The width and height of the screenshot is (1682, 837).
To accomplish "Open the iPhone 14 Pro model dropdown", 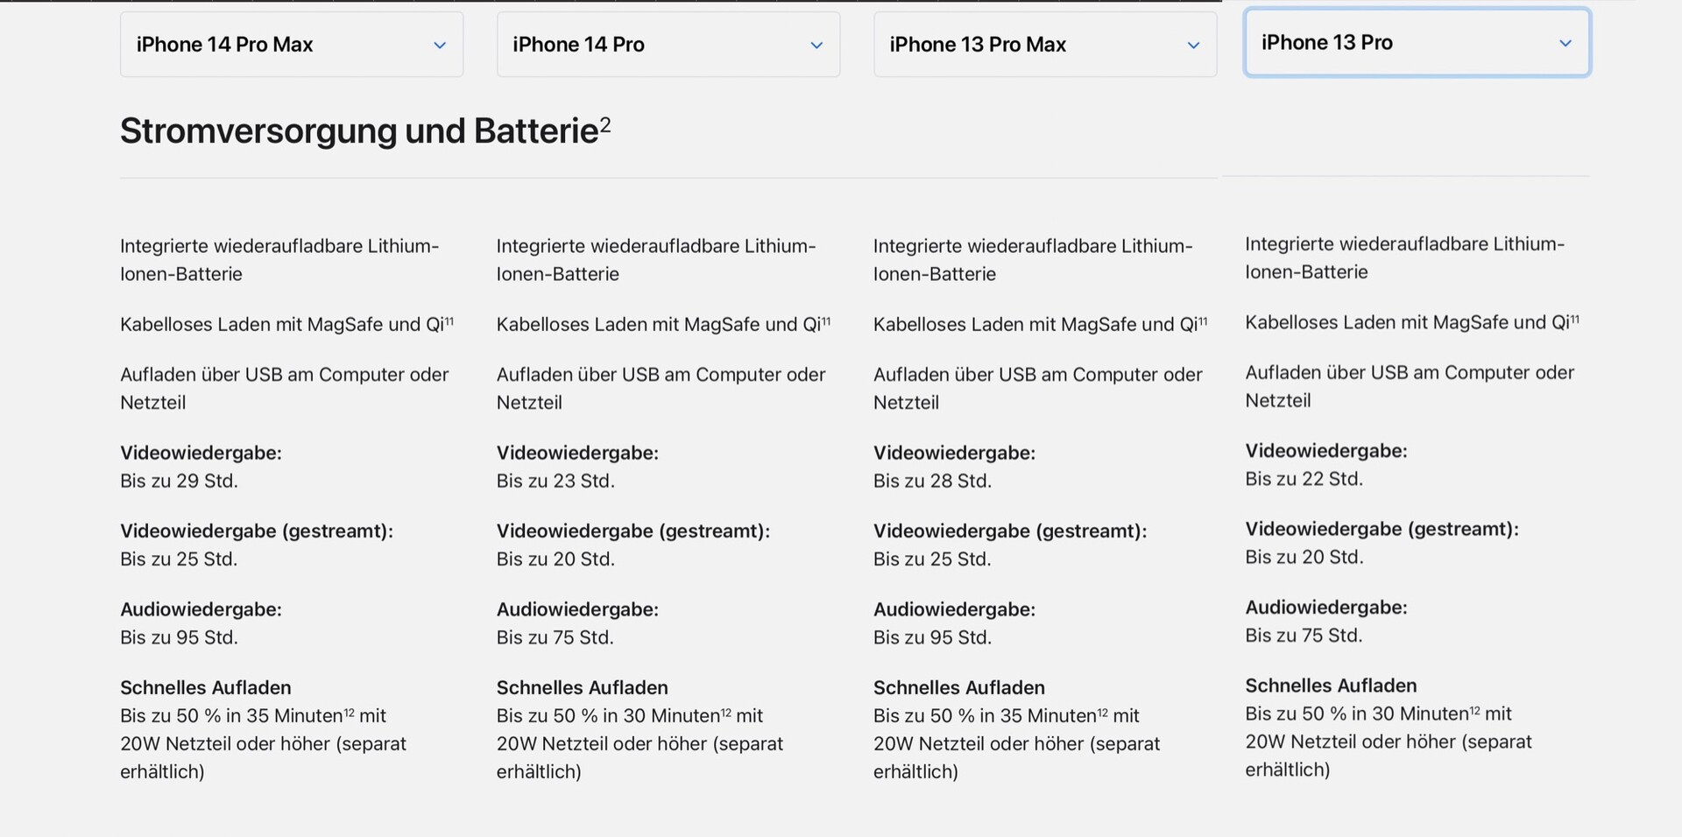I will [668, 45].
